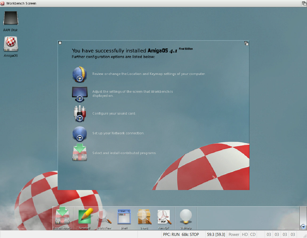This screenshot has height=238, width=307.
Task: Click the Network connection globe icon
Action: (79, 134)
